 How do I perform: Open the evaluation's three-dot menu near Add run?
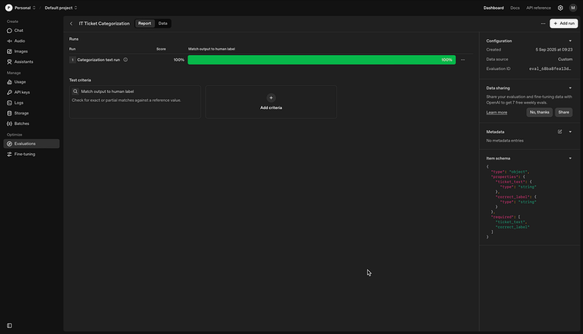point(543,24)
